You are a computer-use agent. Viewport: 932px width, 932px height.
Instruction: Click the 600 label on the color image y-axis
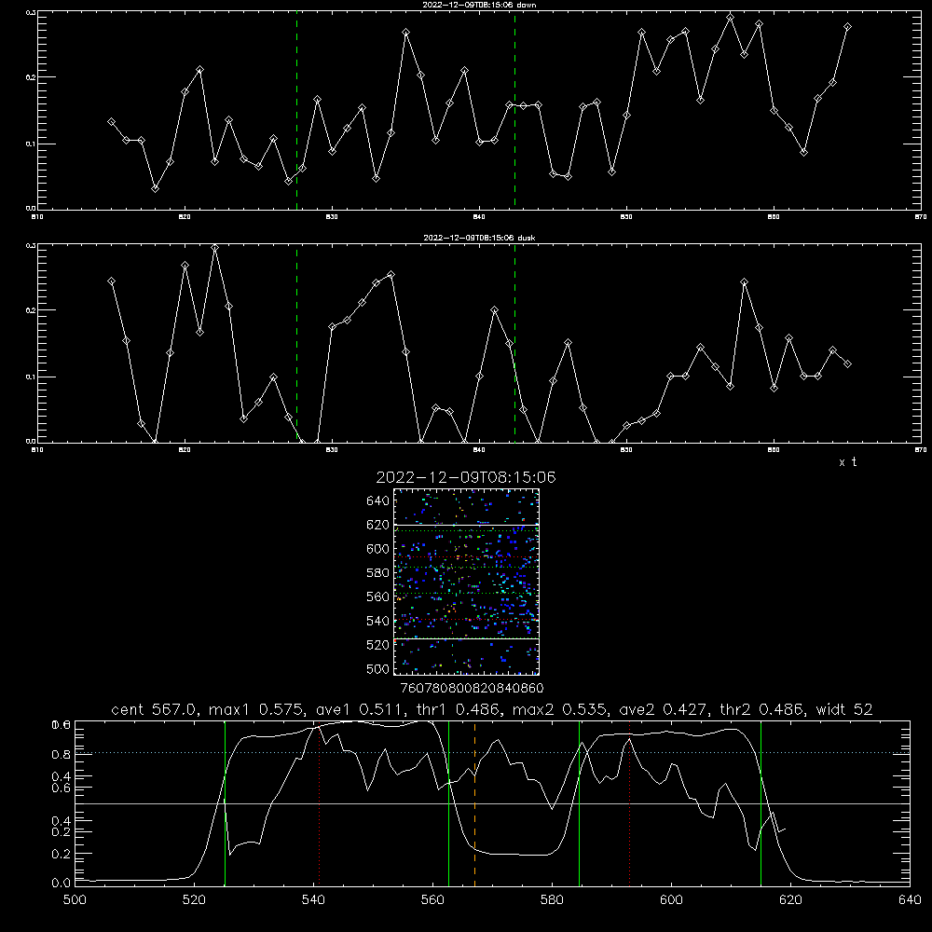point(378,549)
